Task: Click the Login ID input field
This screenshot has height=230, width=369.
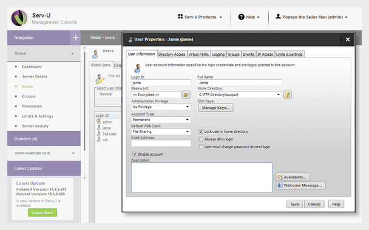Action: click(x=161, y=82)
